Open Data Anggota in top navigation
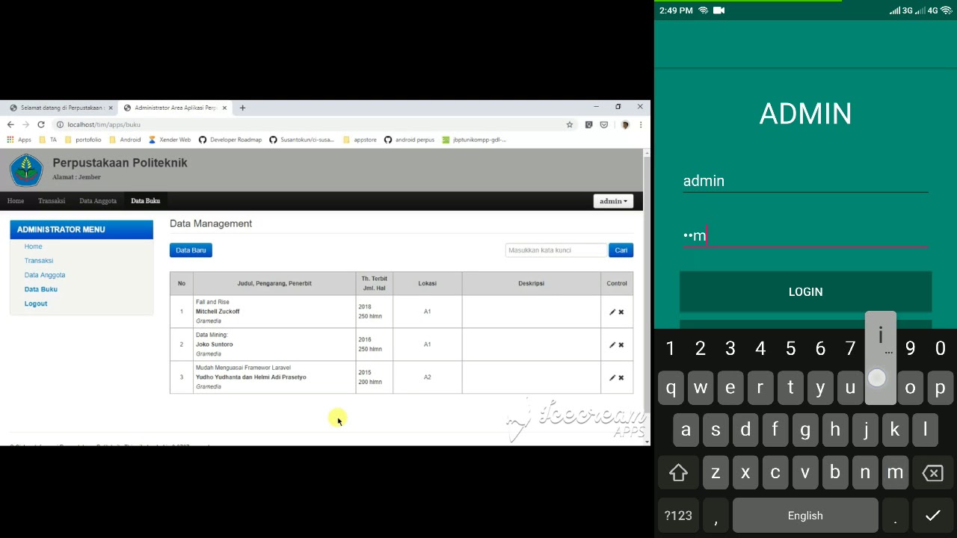The width and height of the screenshot is (957, 538). [x=98, y=201]
